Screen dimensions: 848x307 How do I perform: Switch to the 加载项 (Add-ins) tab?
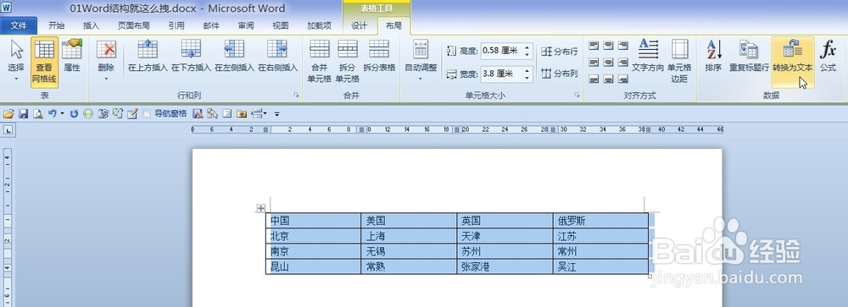(319, 25)
